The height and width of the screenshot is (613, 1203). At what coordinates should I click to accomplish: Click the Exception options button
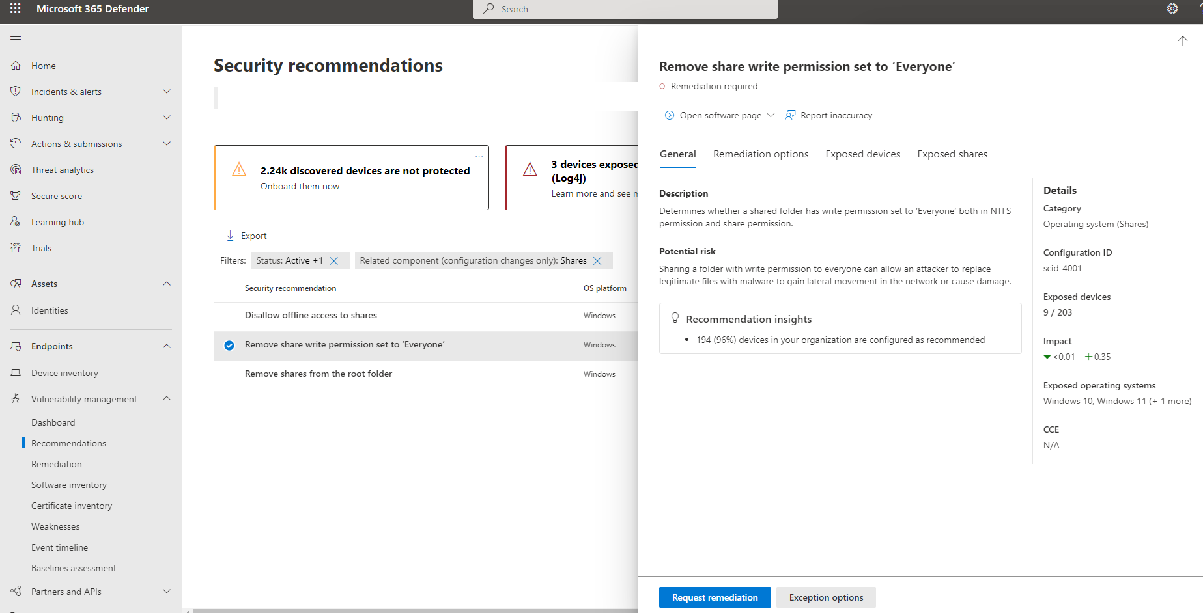pos(826,597)
